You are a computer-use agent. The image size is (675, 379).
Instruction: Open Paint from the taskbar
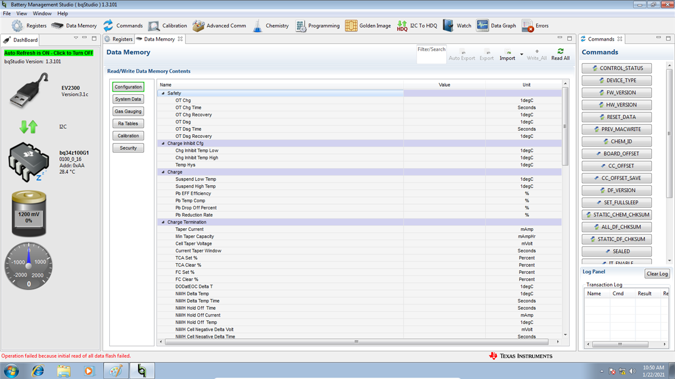click(x=116, y=371)
